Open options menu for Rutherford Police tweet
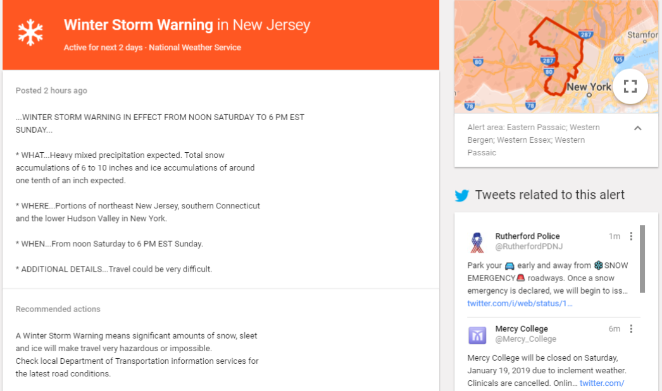Viewport: 662px width, 391px height. point(631,236)
